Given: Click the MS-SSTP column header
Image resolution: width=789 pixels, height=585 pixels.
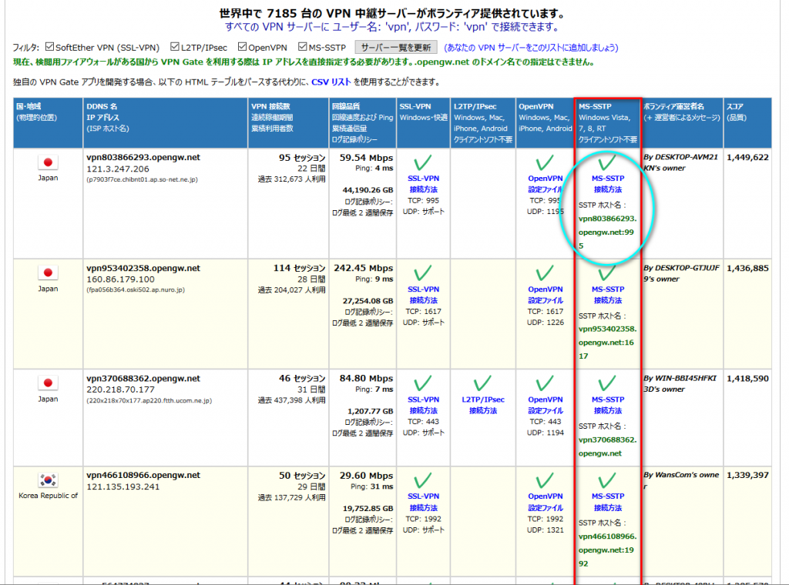Looking at the screenshot, I should tap(607, 122).
